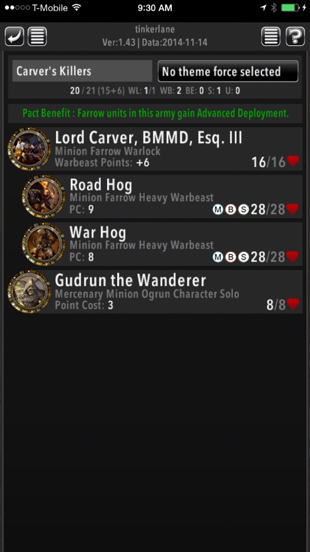
Task: Tap the back arrow icon
Action: click(15, 36)
